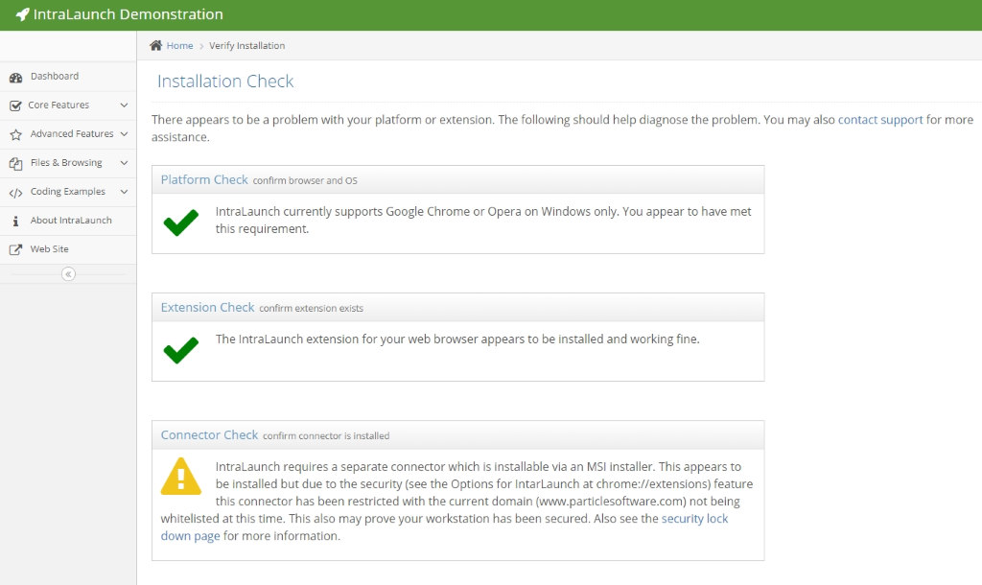This screenshot has height=585, width=982.
Task: Click the Files & Browsing documents icon
Action: [x=15, y=163]
